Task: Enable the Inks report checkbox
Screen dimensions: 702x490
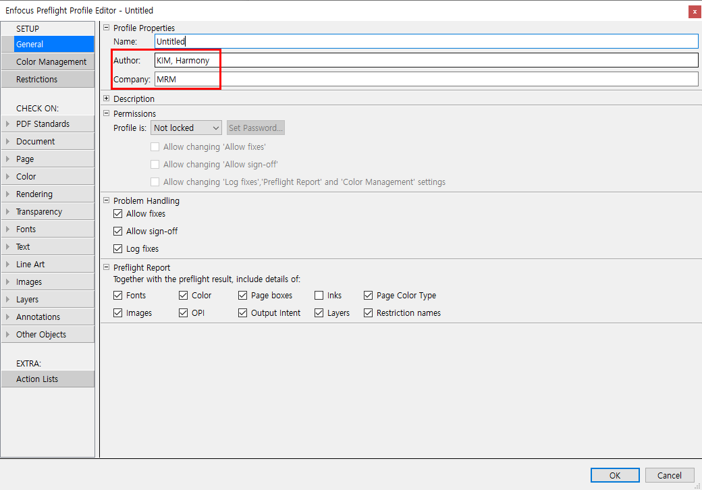Action: click(x=319, y=296)
